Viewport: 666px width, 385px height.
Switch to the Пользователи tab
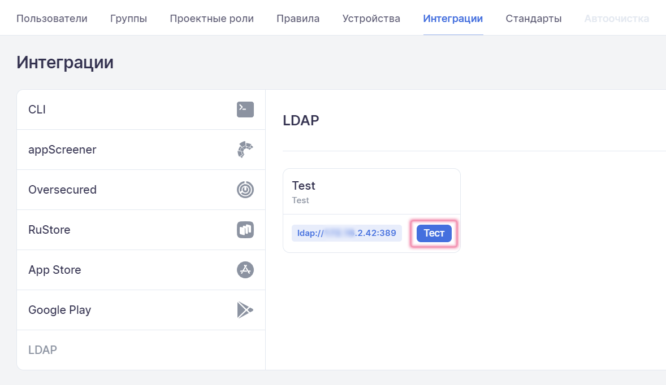(52, 19)
